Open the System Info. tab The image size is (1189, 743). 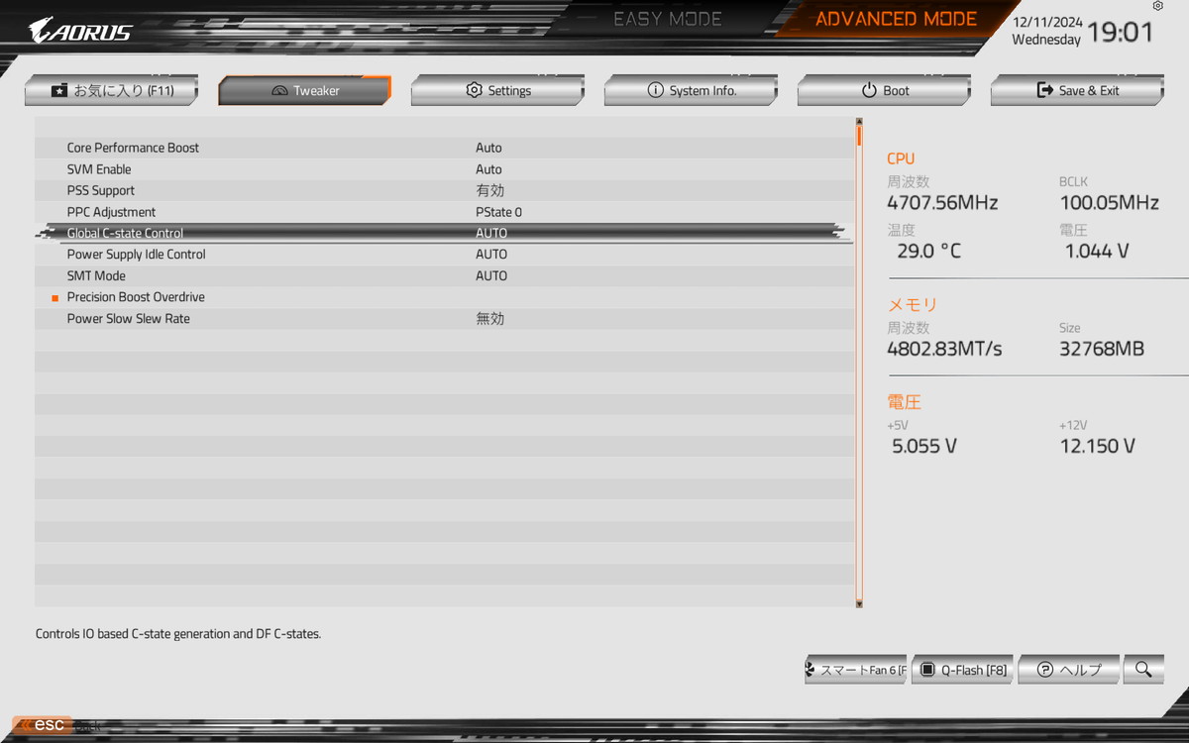tap(691, 90)
